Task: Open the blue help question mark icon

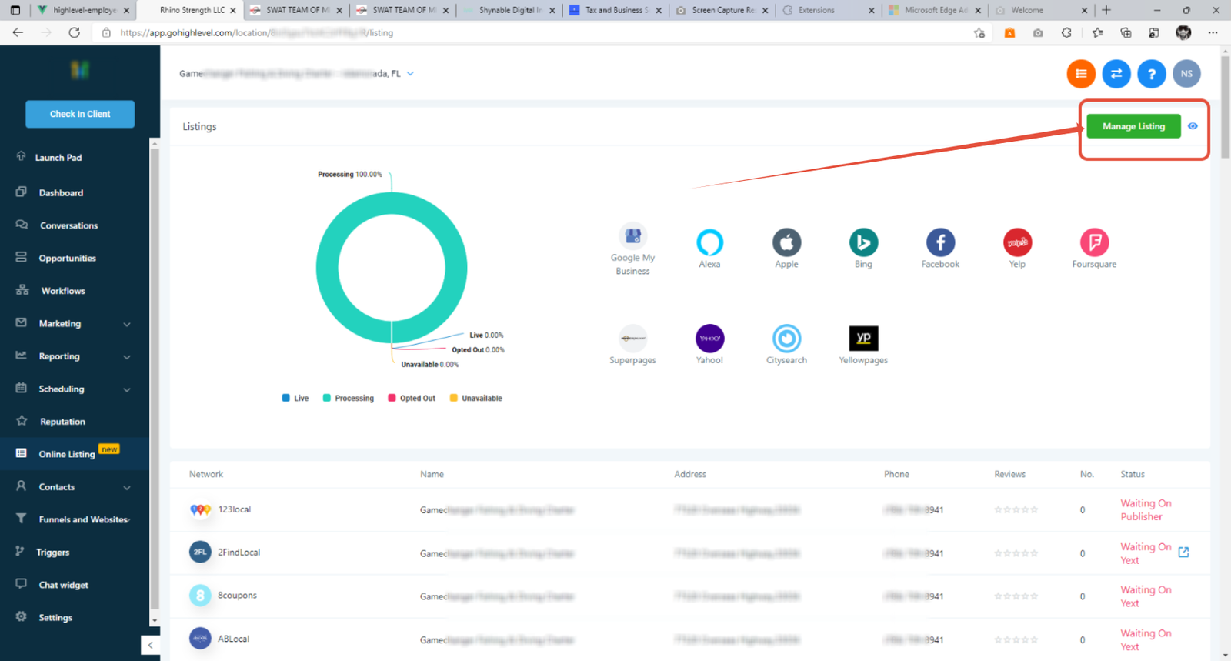Action: [x=1151, y=74]
